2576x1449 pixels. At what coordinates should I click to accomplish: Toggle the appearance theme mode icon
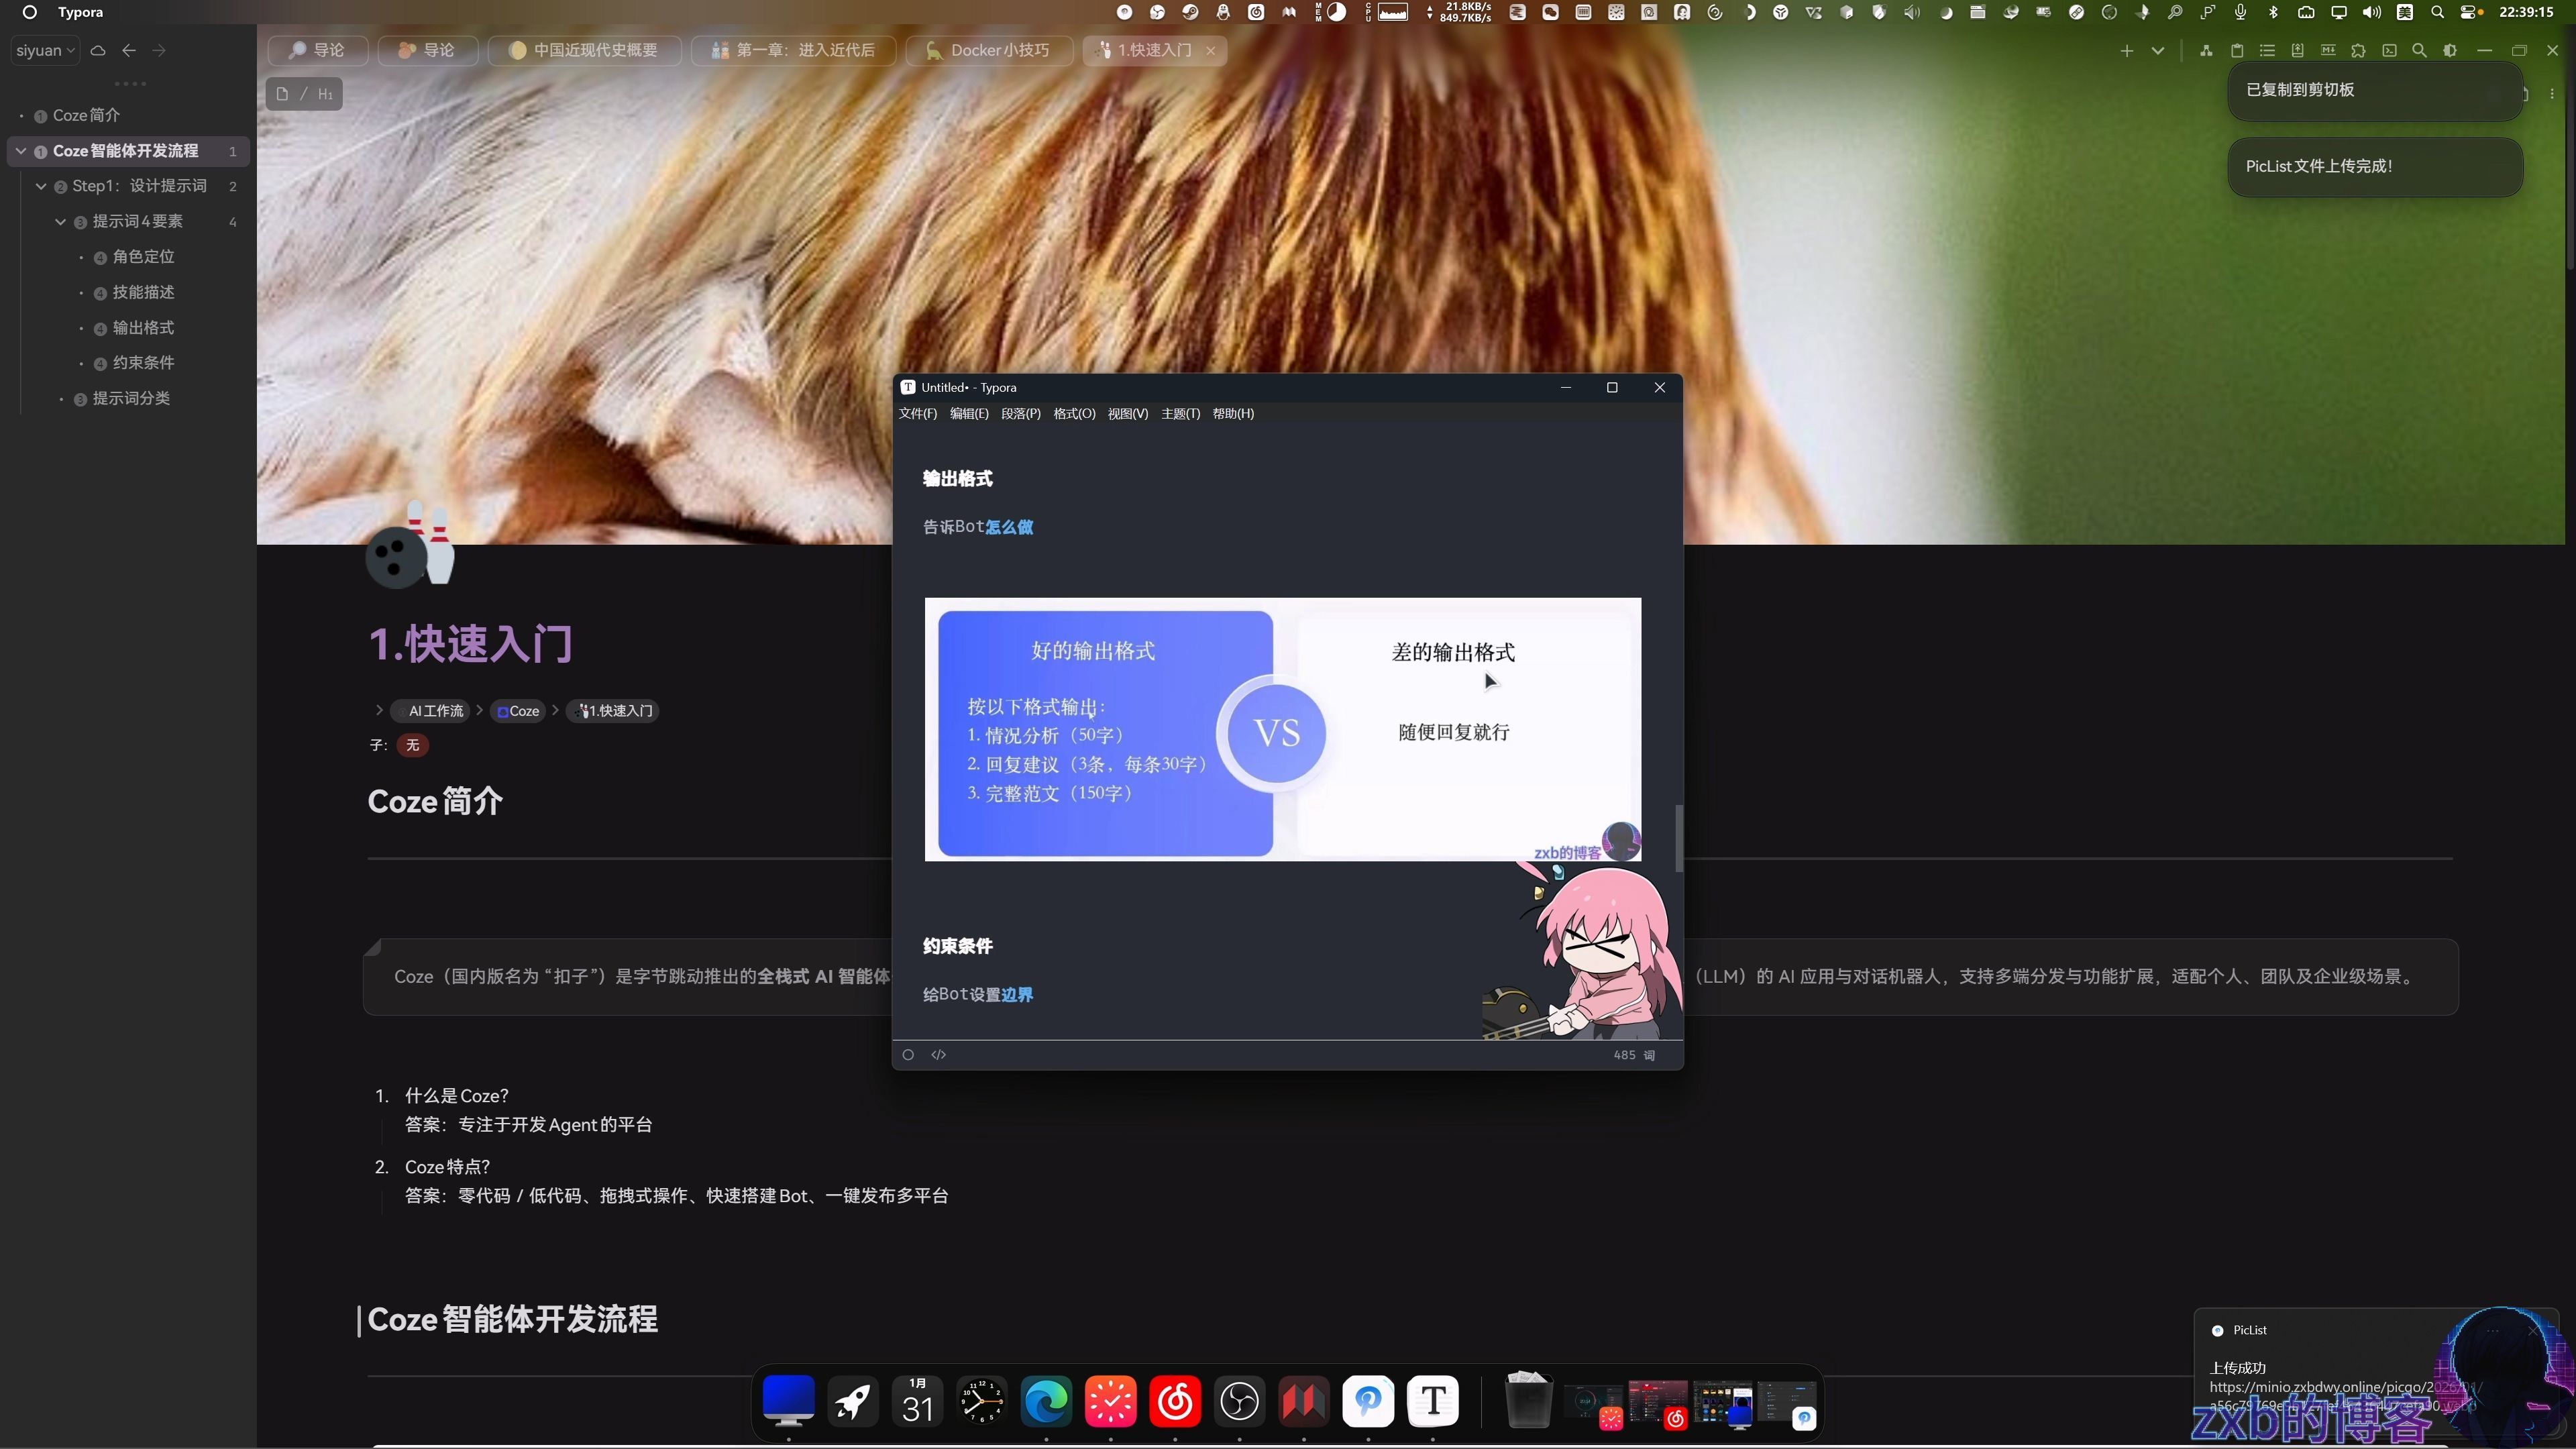point(2450,51)
